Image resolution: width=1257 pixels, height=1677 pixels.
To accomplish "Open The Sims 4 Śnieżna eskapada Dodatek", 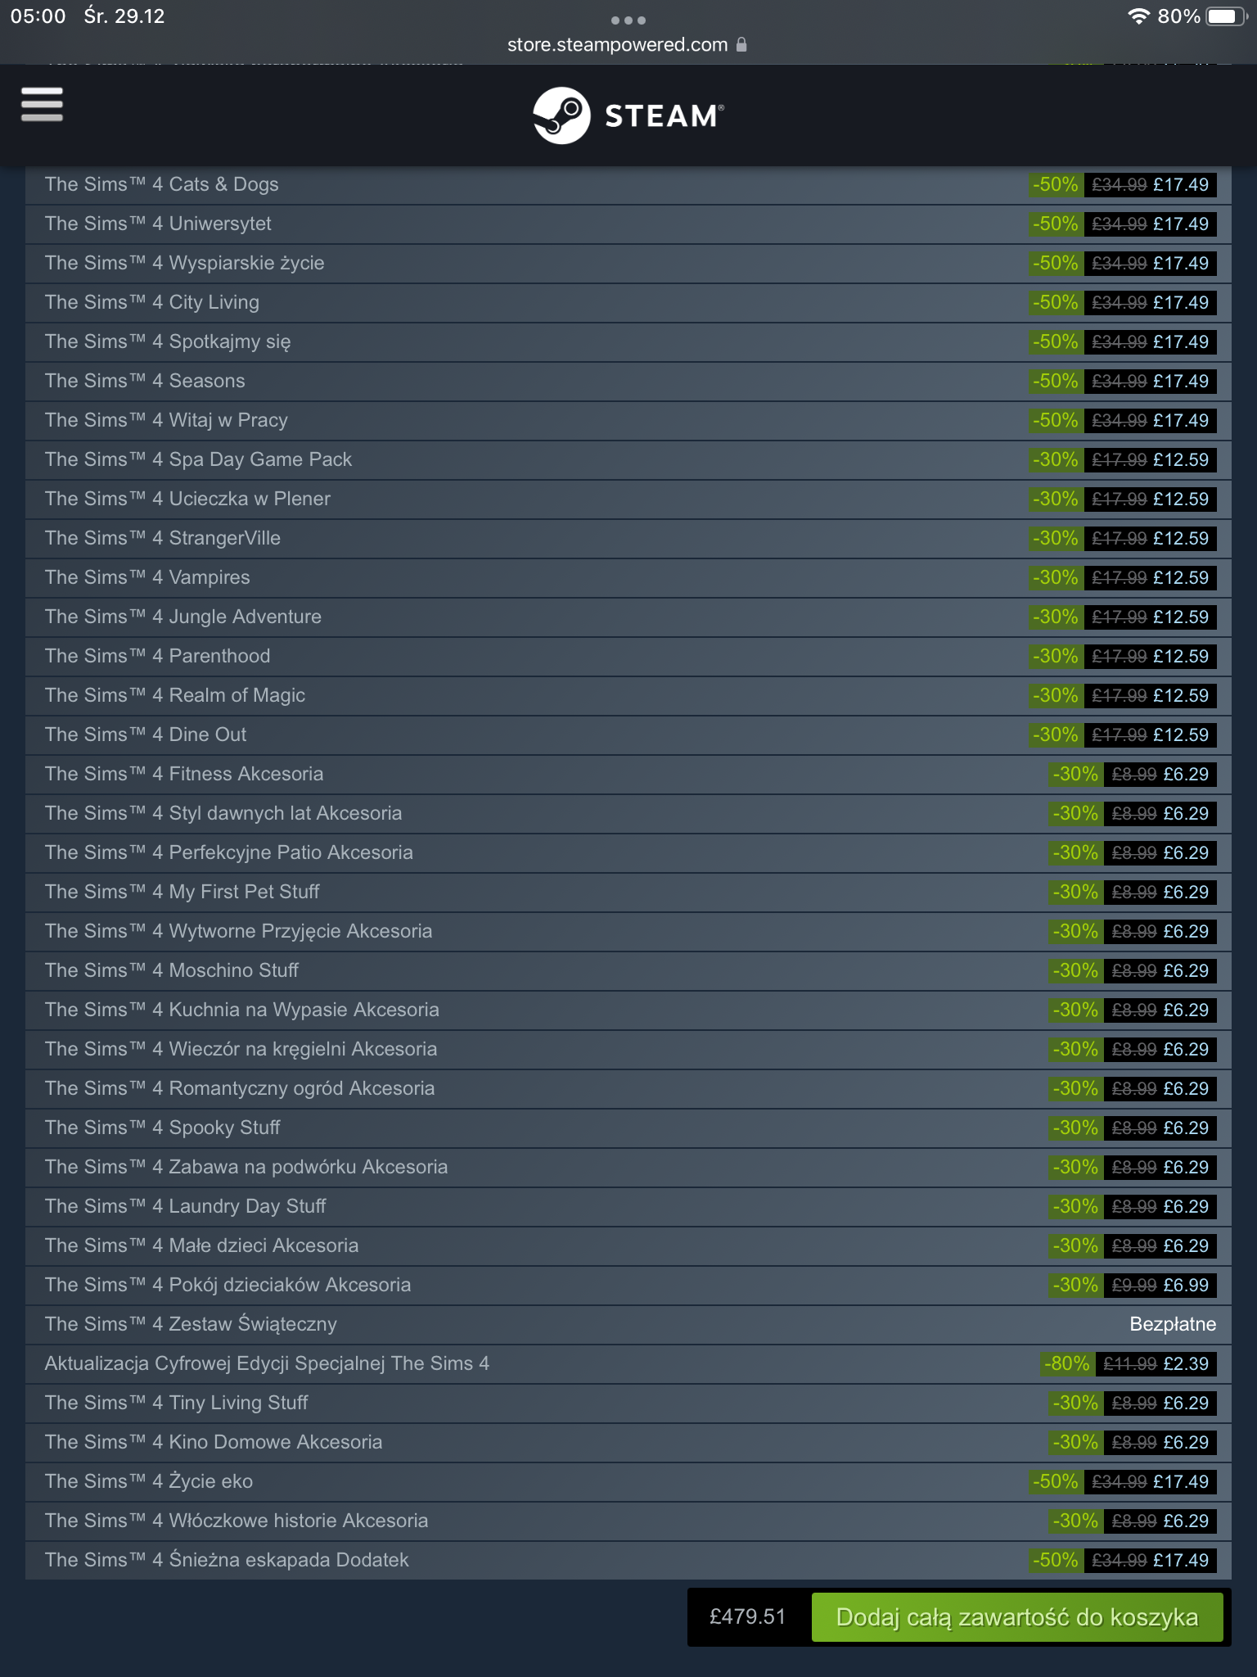I will pyautogui.click(x=227, y=1560).
